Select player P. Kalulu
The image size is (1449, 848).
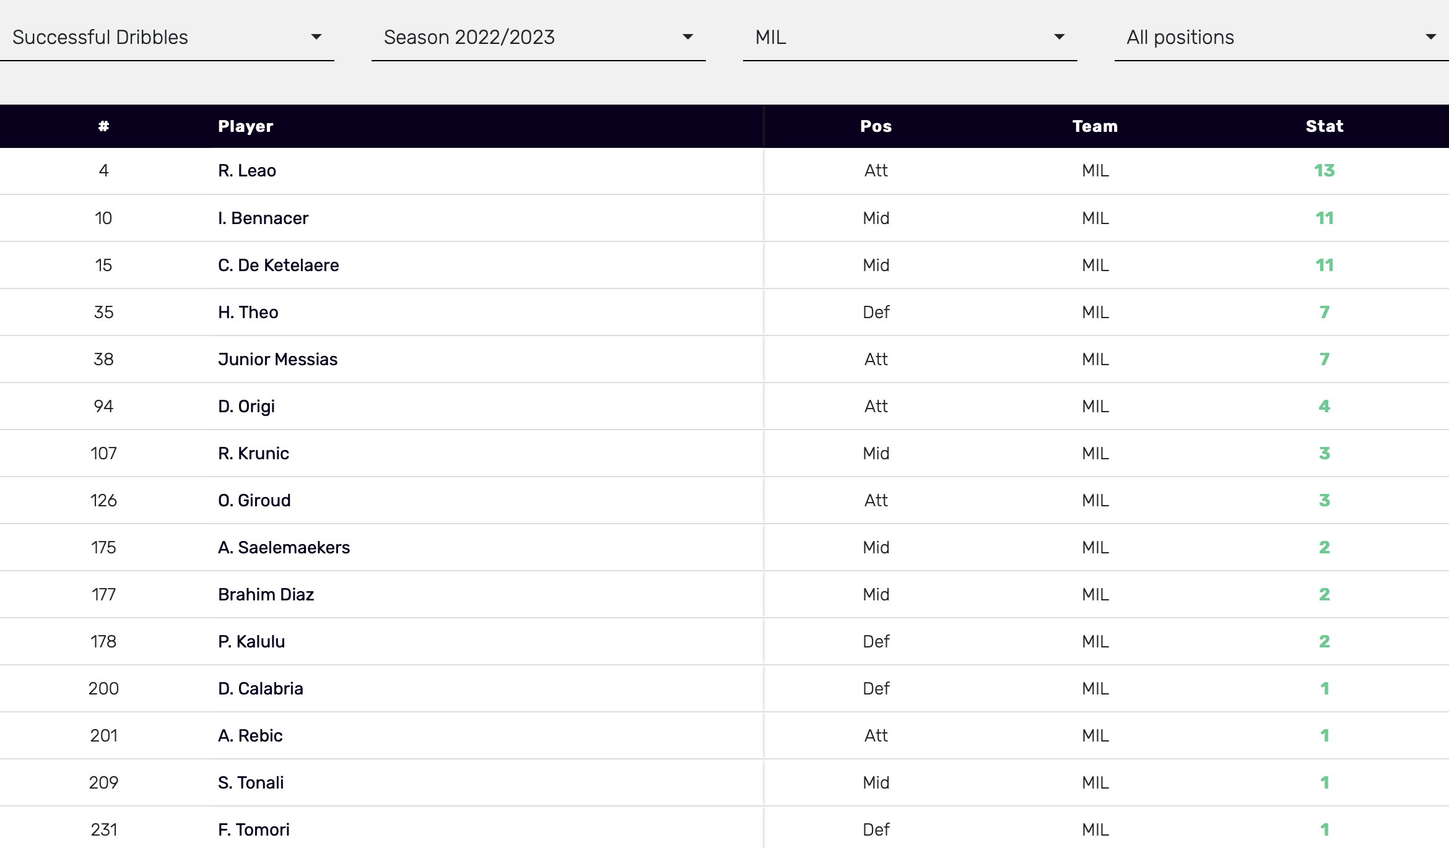(251, 641)
